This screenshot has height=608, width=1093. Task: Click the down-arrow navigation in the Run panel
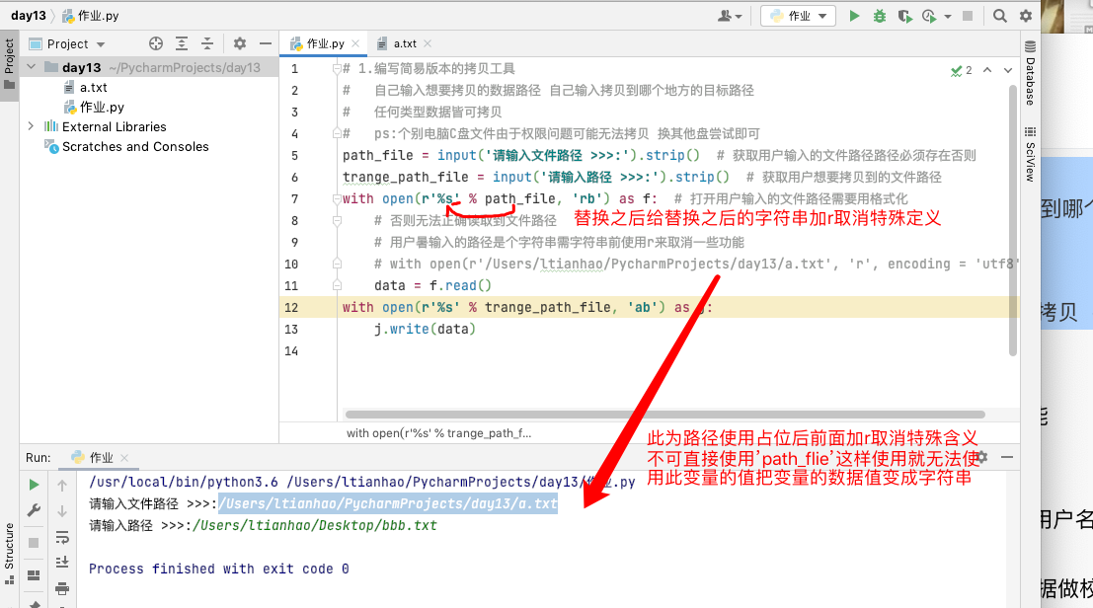[x=62, y=511]
